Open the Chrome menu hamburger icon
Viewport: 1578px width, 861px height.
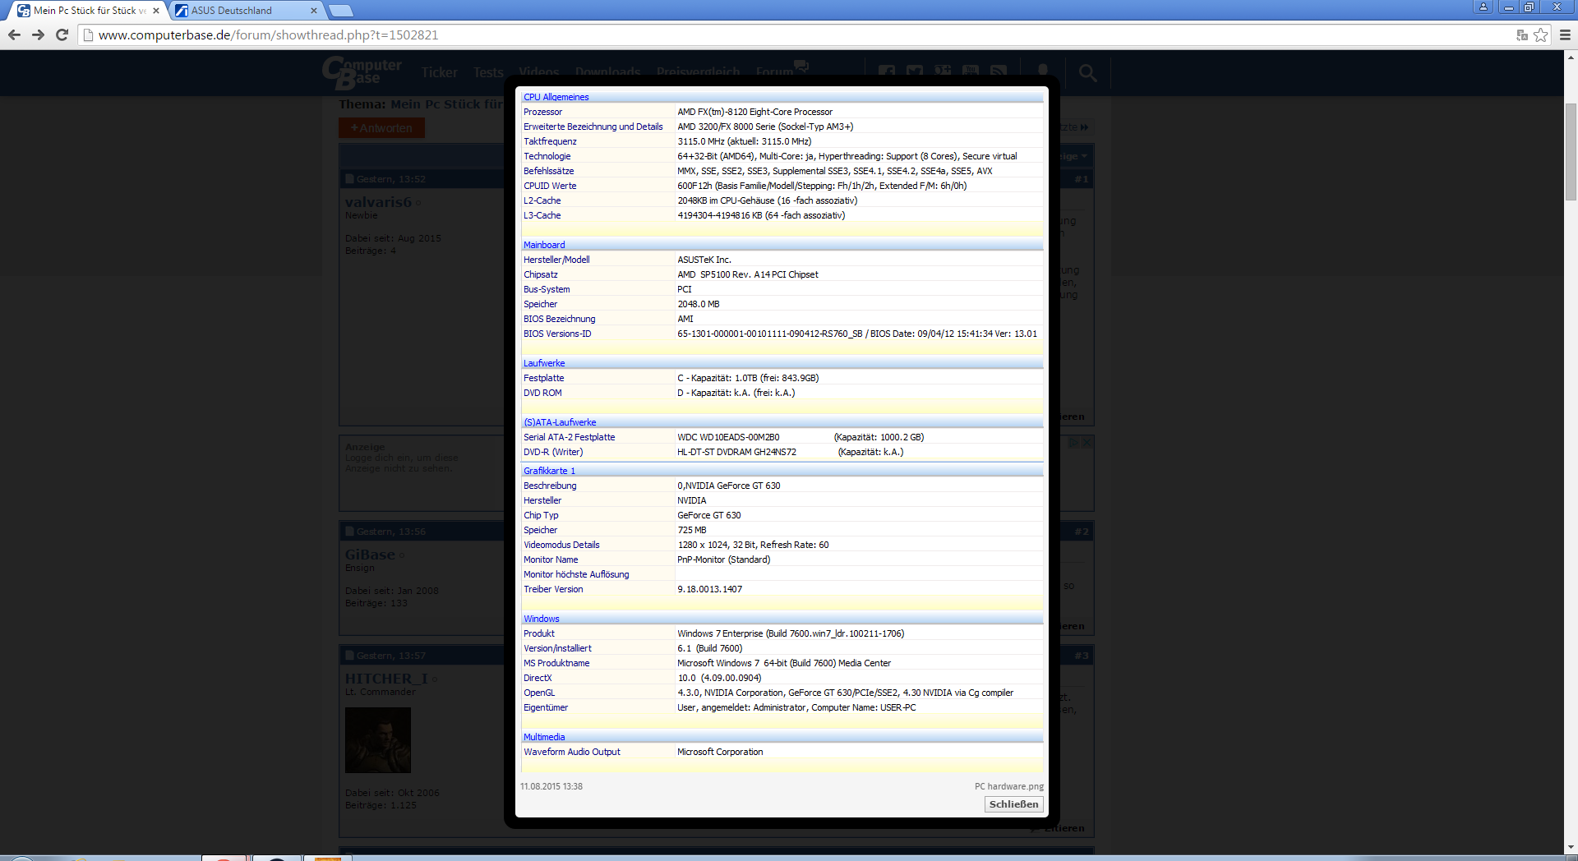click(x=1565, y=35)
